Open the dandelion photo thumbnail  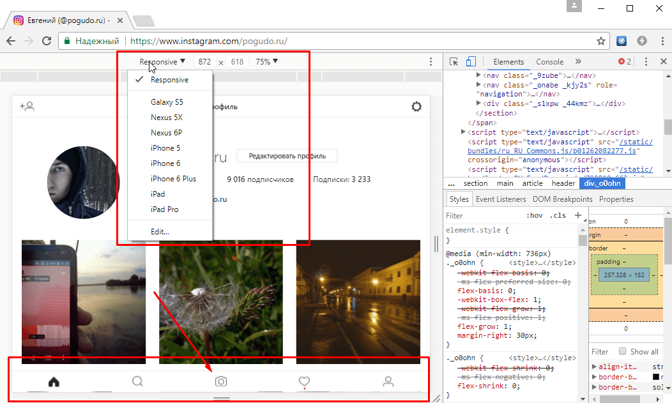221,302
